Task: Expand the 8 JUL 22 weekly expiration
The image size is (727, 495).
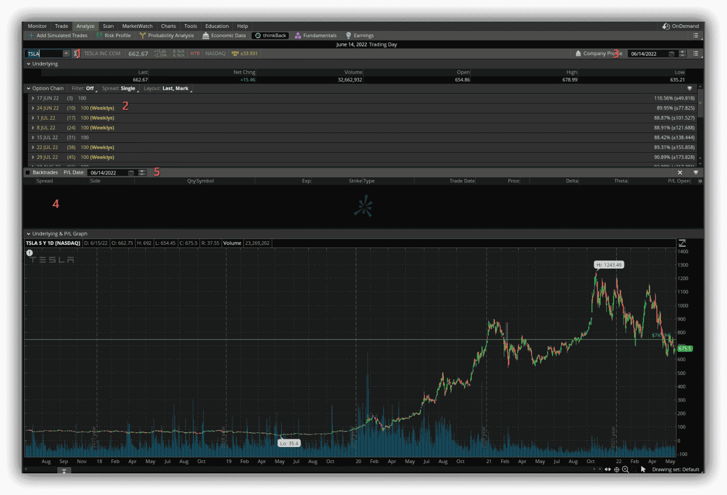Action: 33,128
